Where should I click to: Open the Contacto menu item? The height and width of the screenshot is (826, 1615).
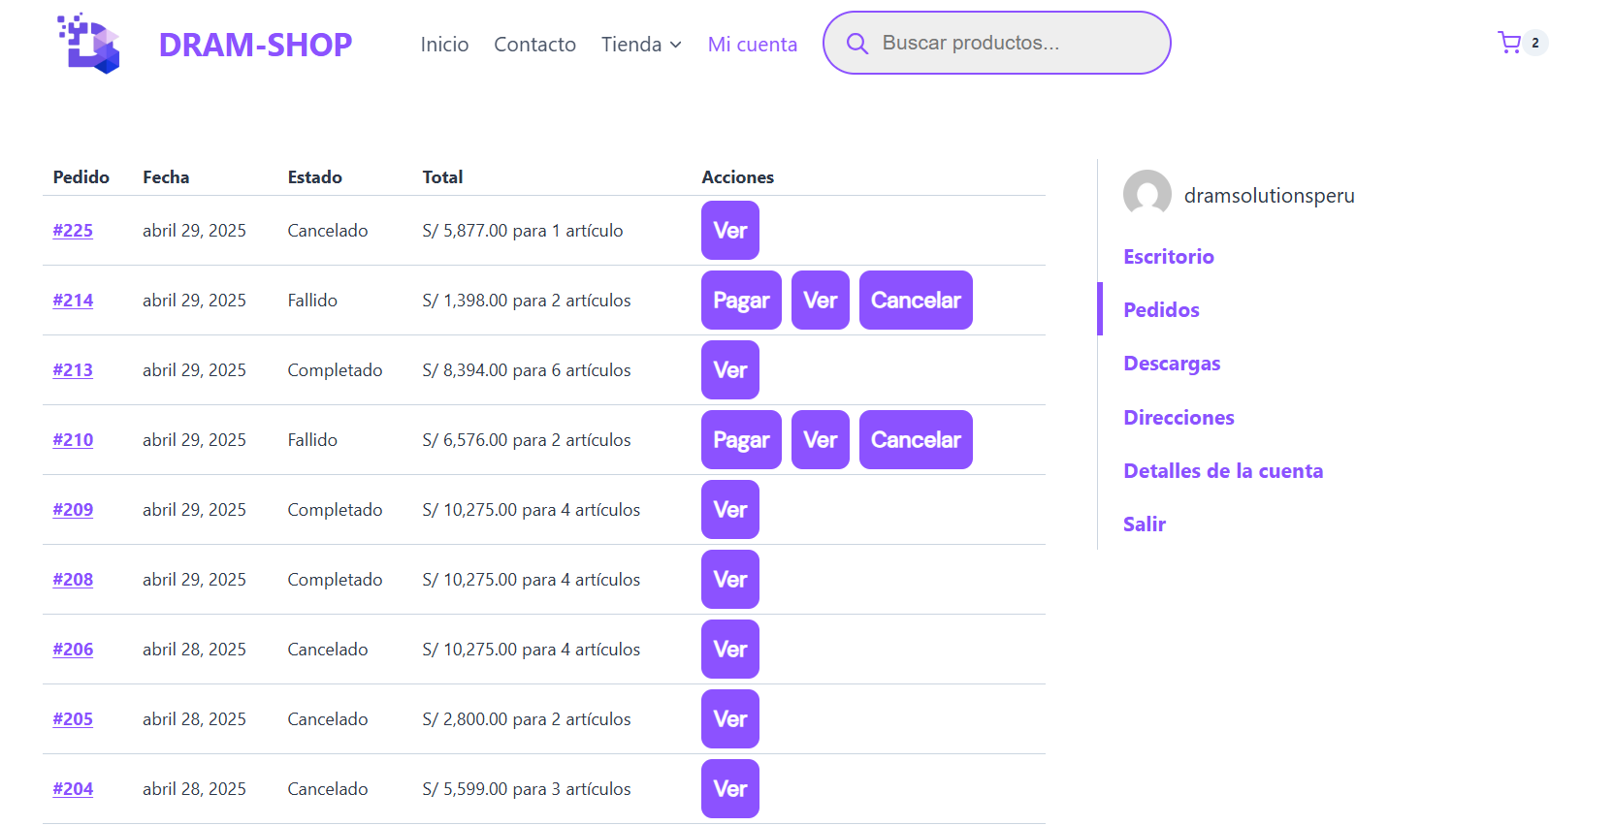click(x=534, y=45)
